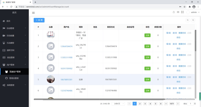Click contact cell 13305311908
201x107 pixels.
pyautogui.click(x=111, y=57)
